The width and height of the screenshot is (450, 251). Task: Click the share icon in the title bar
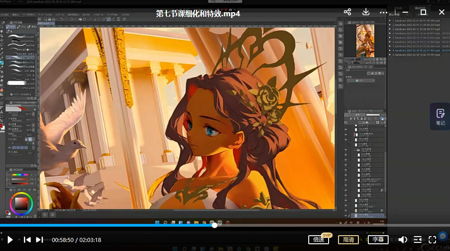point(347,12)
